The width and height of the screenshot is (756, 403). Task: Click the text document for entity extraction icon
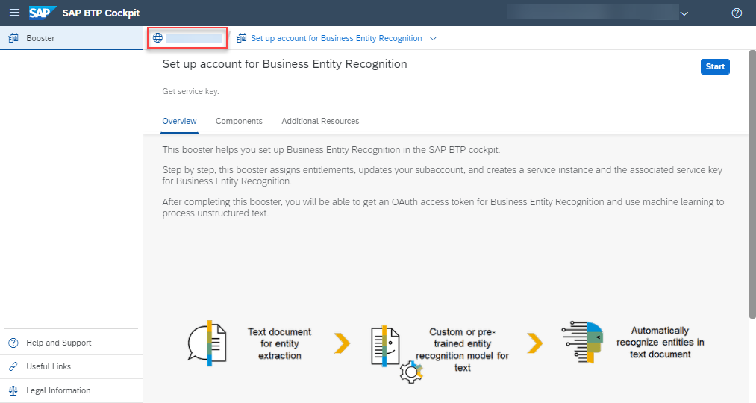click(207, 343)
